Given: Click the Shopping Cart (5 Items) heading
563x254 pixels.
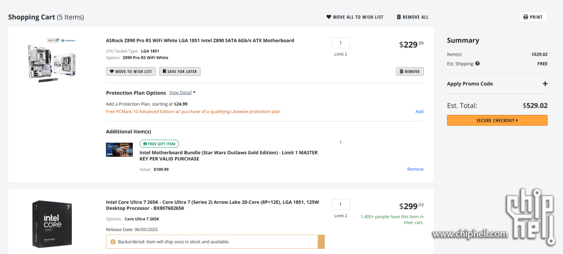Looking at the screenshot, I should coord(46,17).
